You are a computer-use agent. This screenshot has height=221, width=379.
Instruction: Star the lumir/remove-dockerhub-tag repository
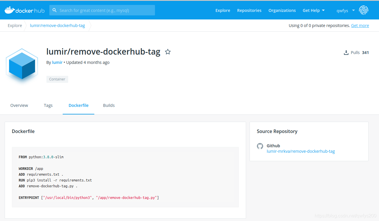168,52
